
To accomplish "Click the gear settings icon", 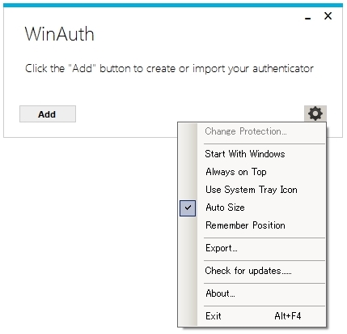I will (315, 113).
